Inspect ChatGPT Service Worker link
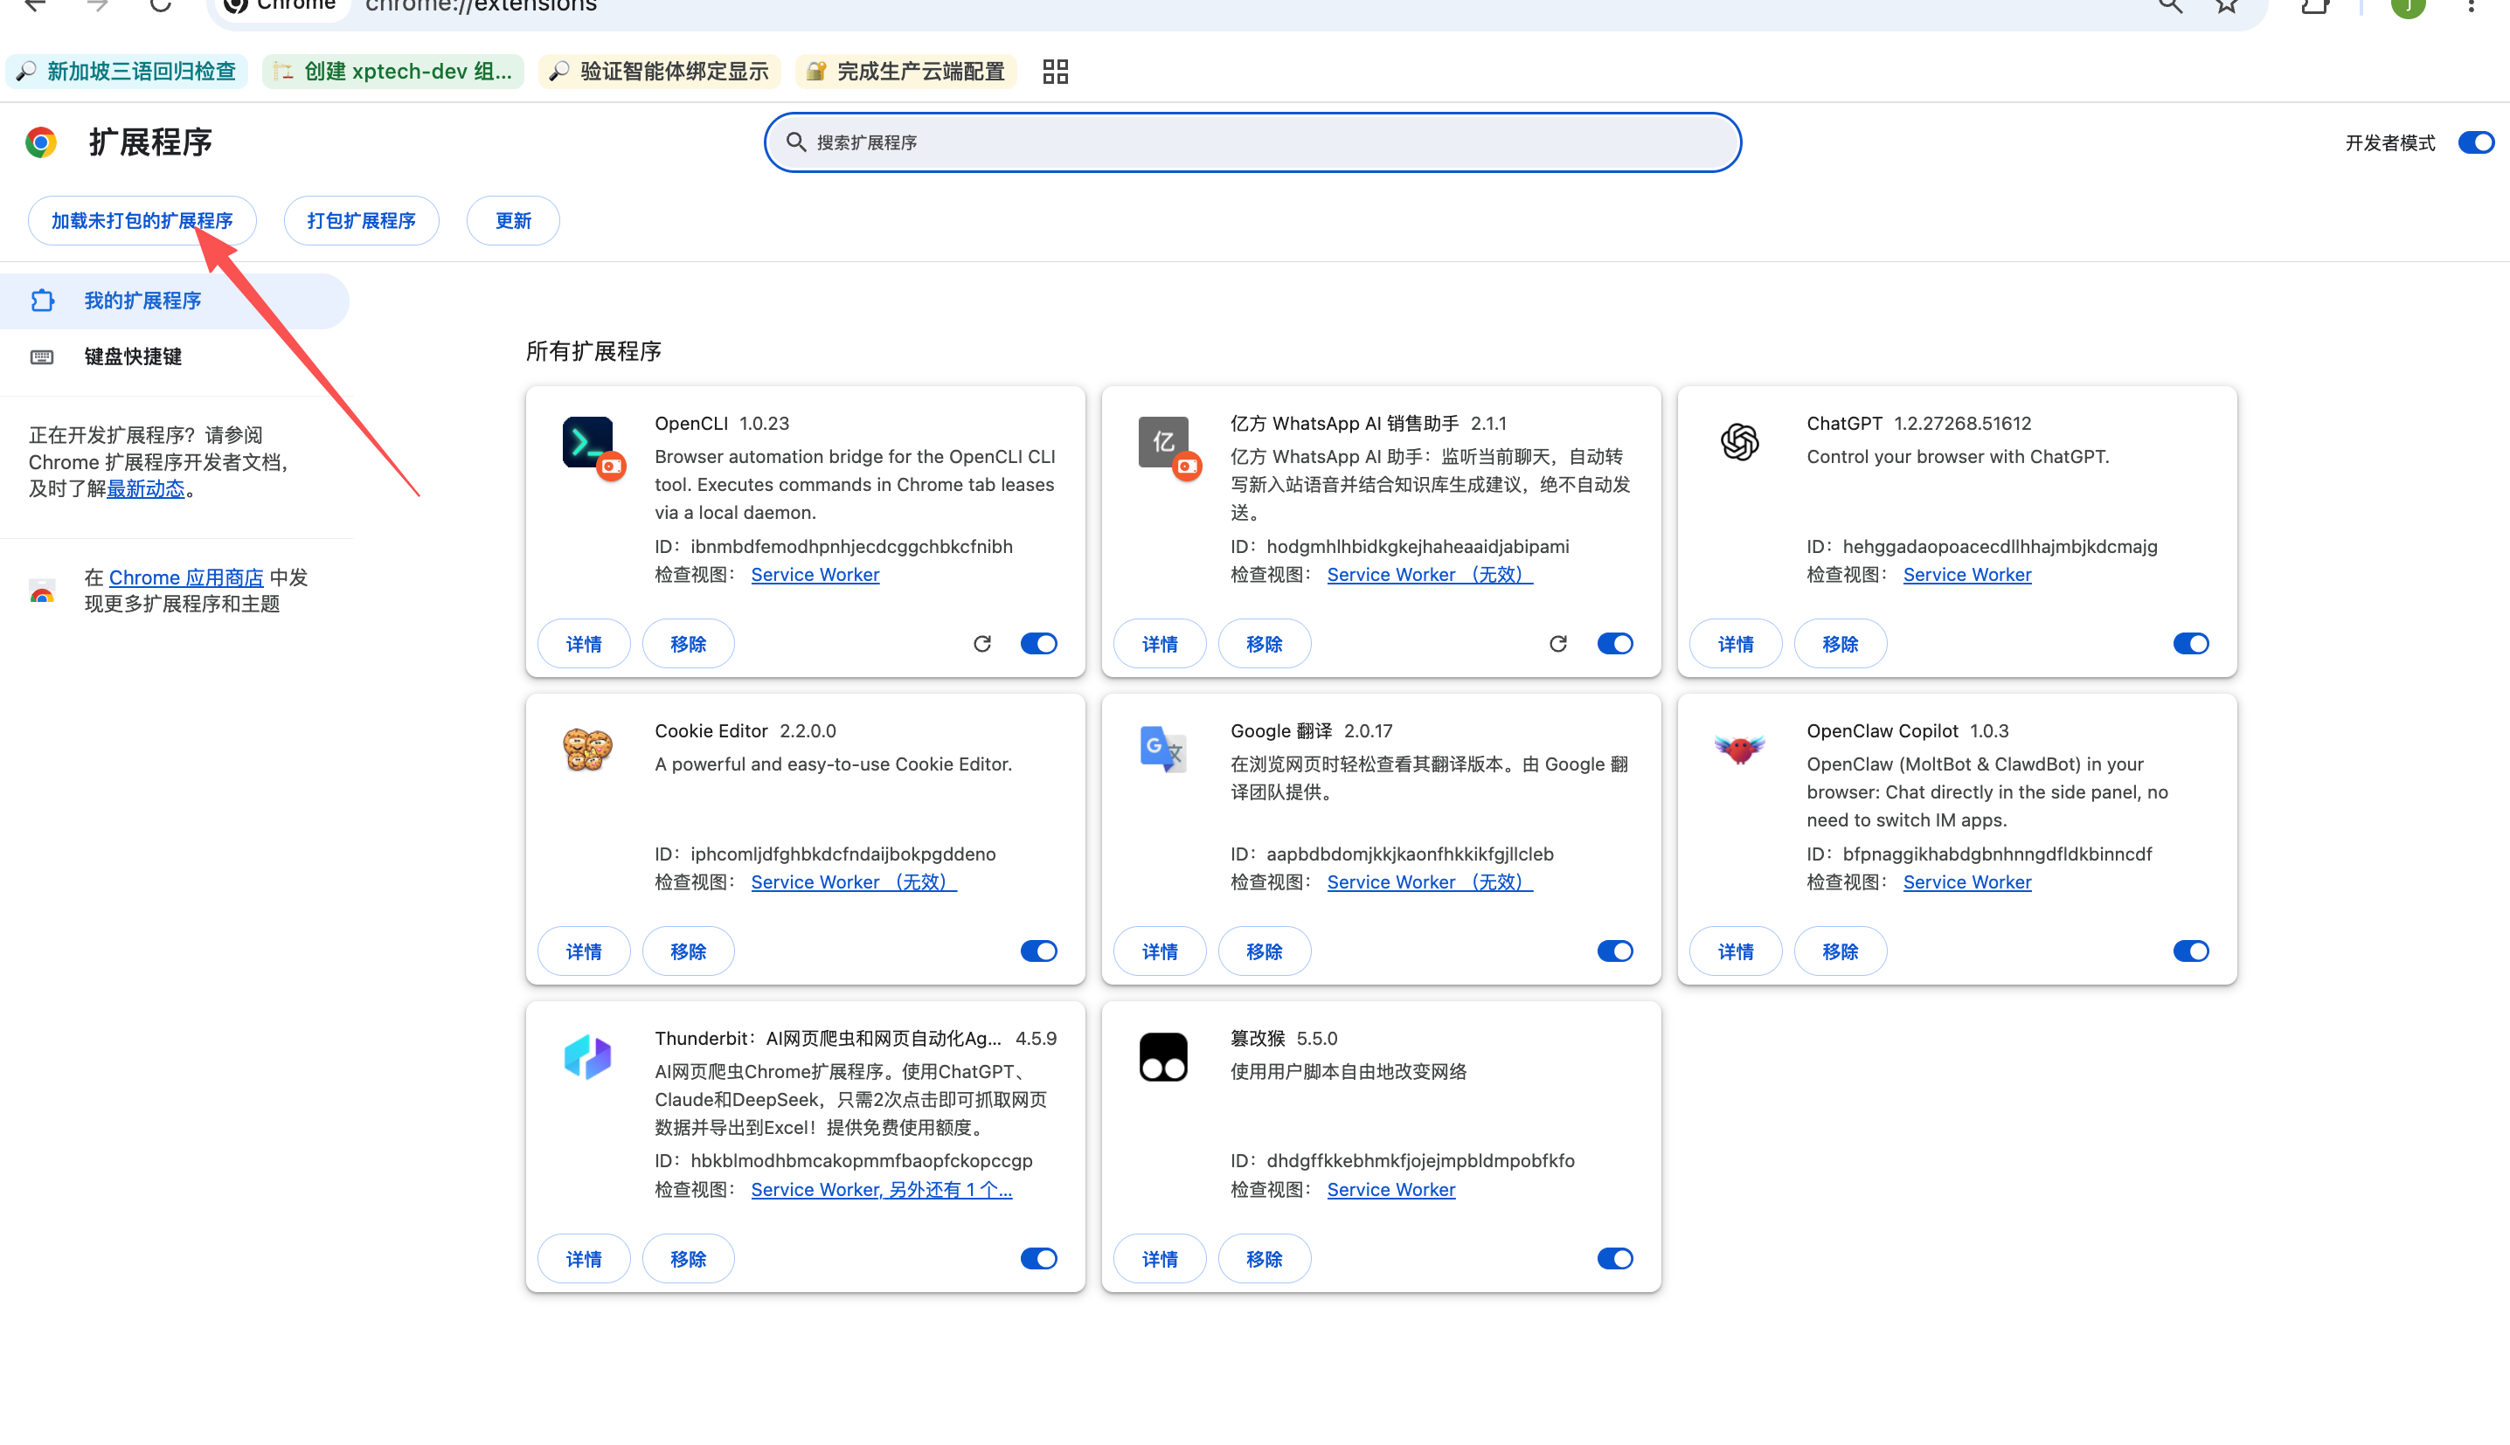2510x1445 pixels. click(1967, 575)
